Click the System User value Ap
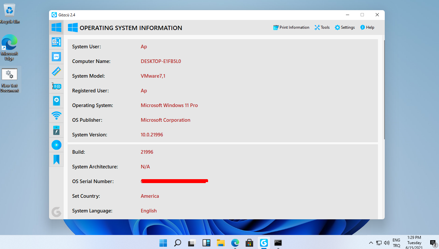Viewport: 439px width, 249px height. [144, 47]
